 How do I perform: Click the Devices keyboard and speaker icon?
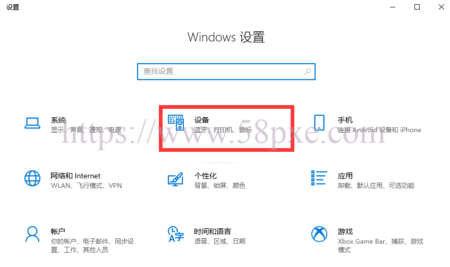[x=176, y=123]
